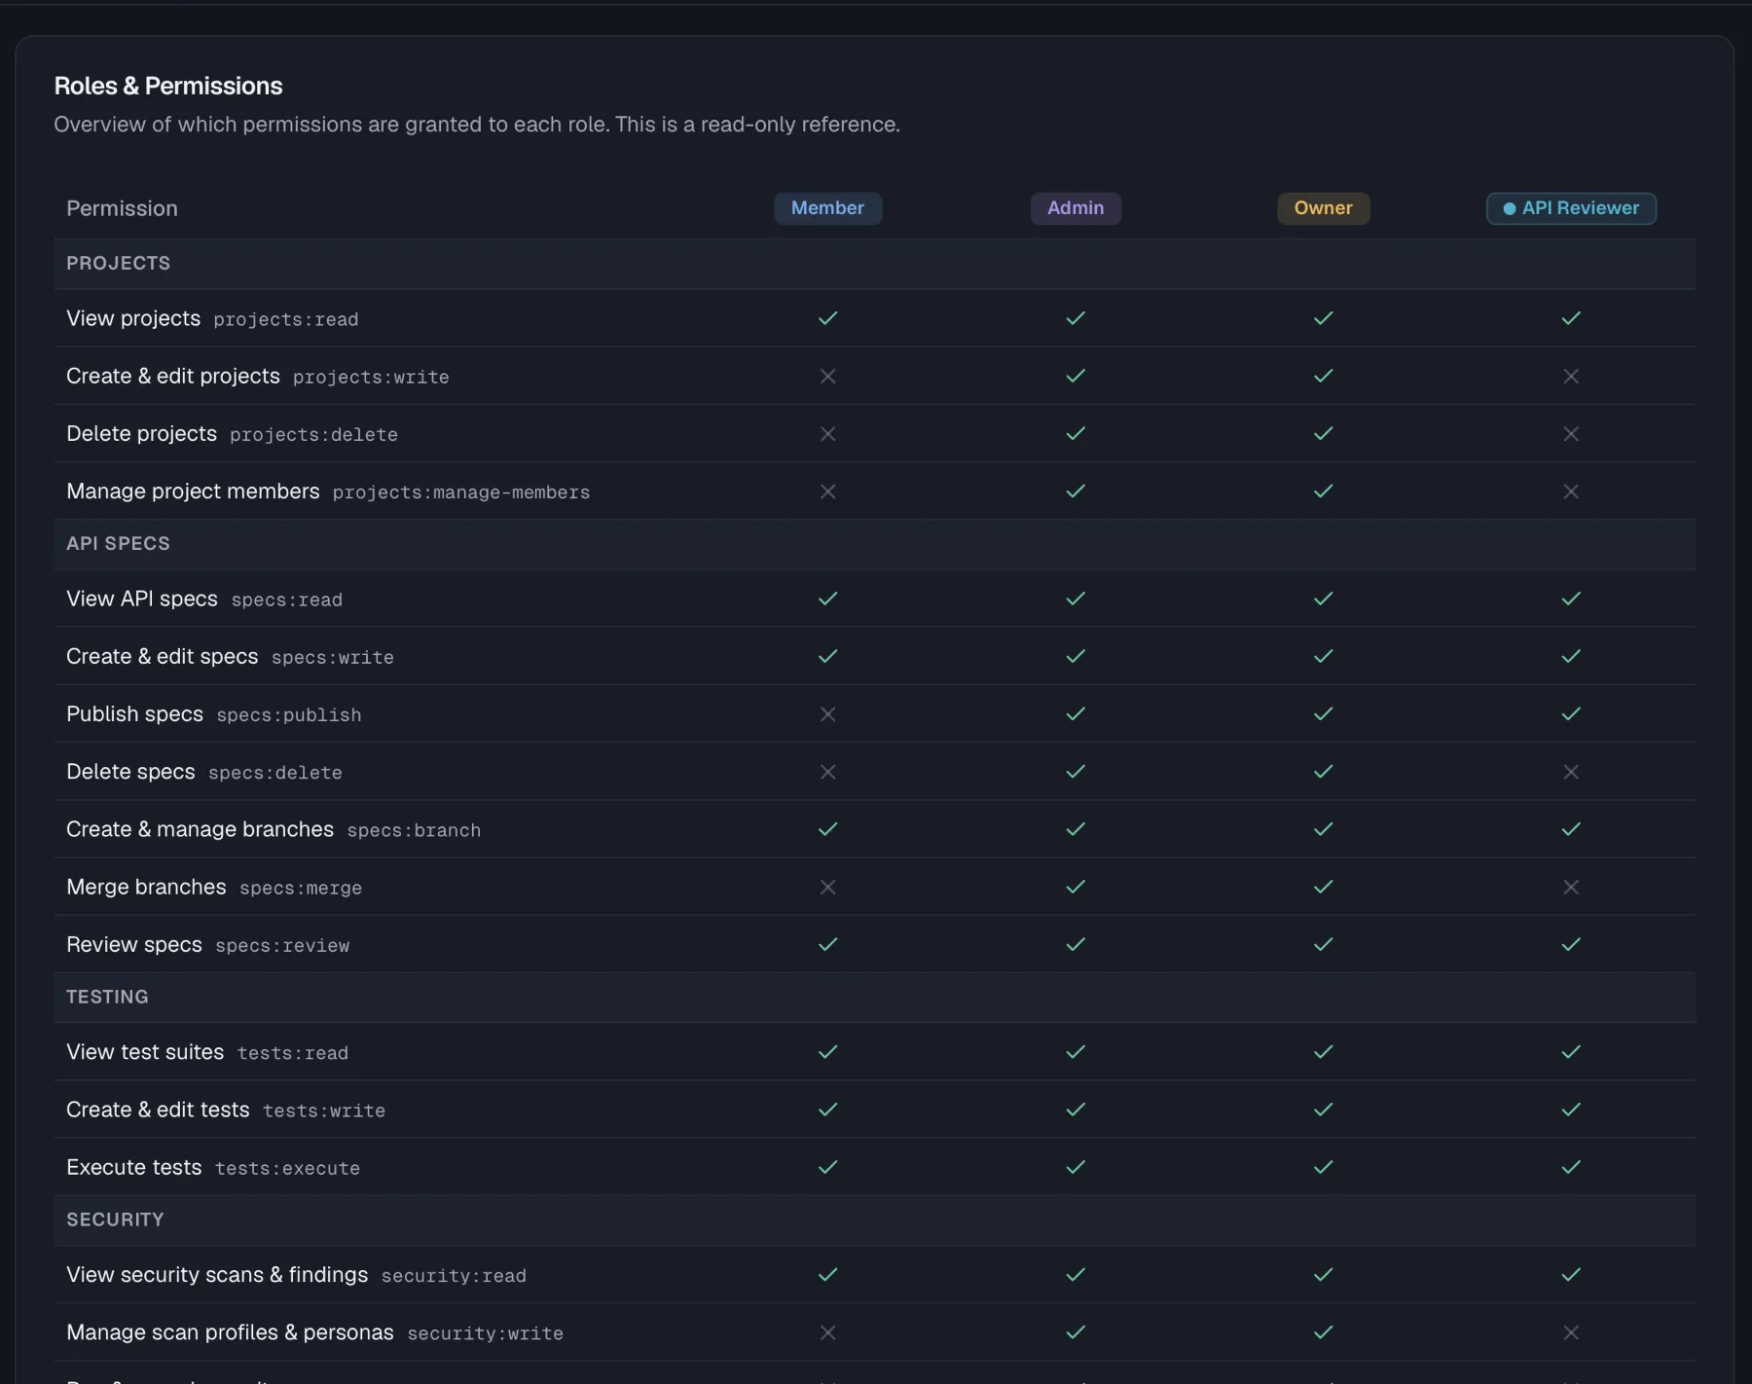Viewport: 1752px width, 1384px height.
Task: Click the Delete projects permission label
Action: pyautogui.click(x=141, y=433)
